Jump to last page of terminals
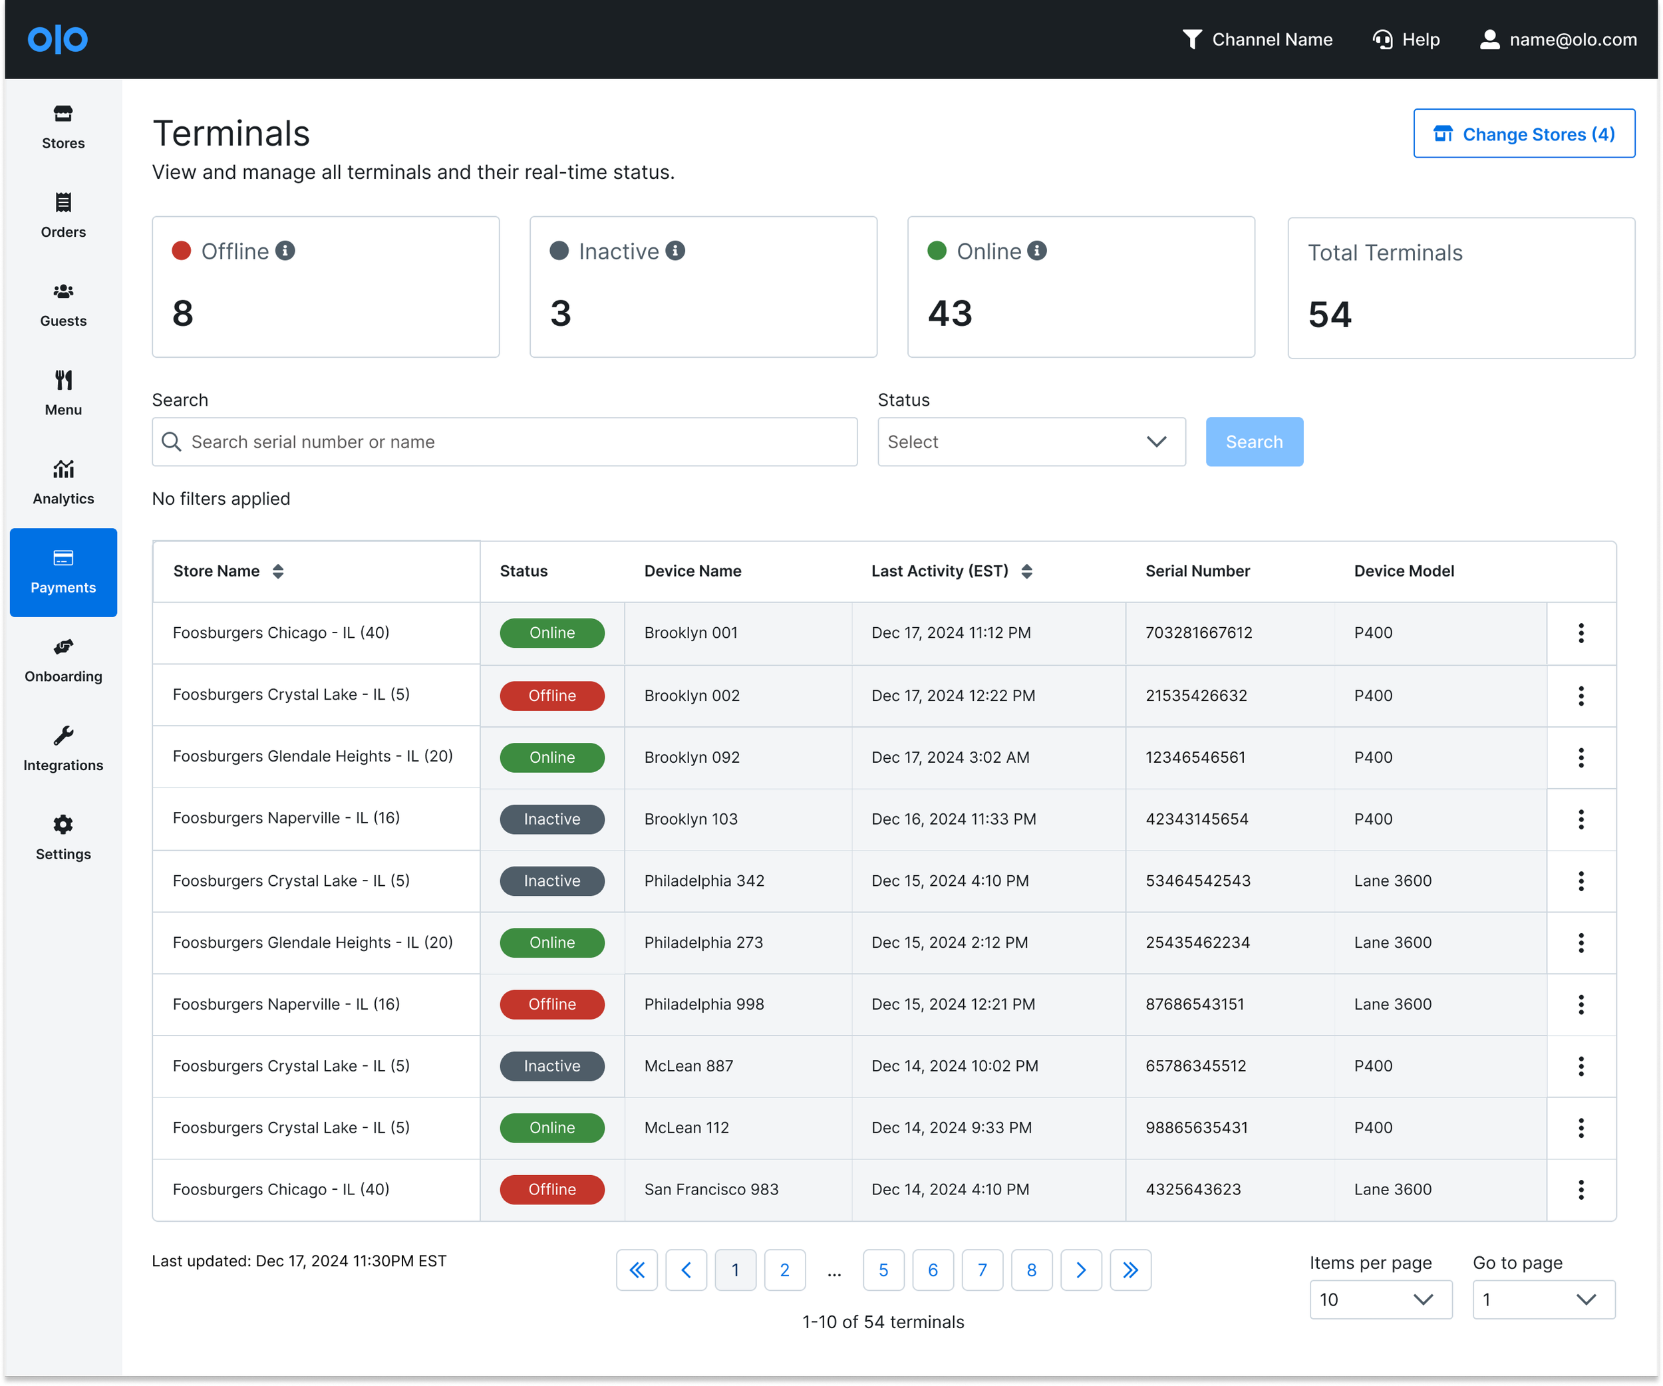This screenshot has width=1663, height=1386. pyautogui.click(x=1130, y=1270)
